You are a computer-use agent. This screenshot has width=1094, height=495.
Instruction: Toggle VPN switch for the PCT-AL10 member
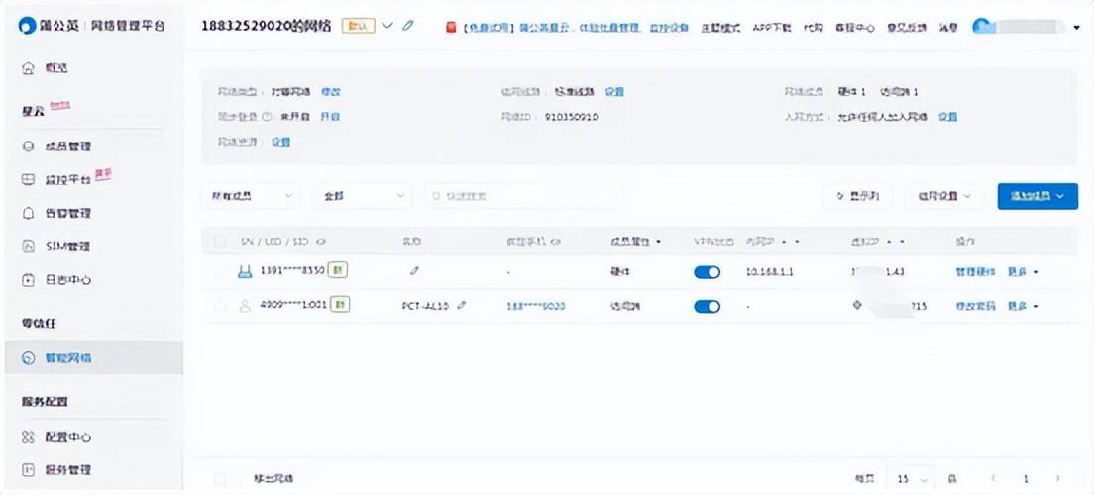707,307
